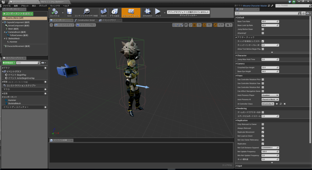Viewport: 312px width, 170px height.
Task: Click the 新規追加 (Add New) button
Action: click(x=9, y=63)
